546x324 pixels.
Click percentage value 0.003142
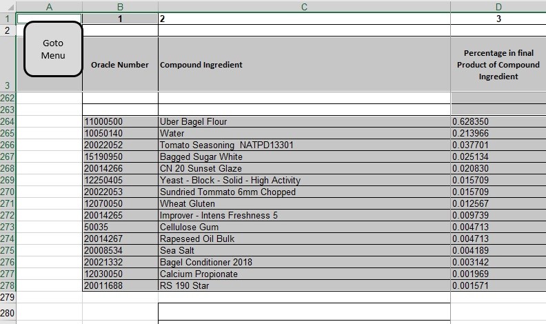click(498, 262)
